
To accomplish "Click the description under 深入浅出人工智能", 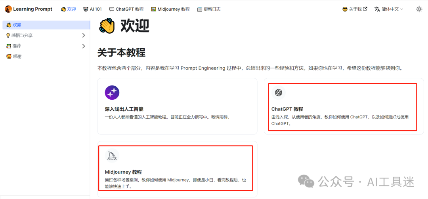I will [x=167, y=117].
